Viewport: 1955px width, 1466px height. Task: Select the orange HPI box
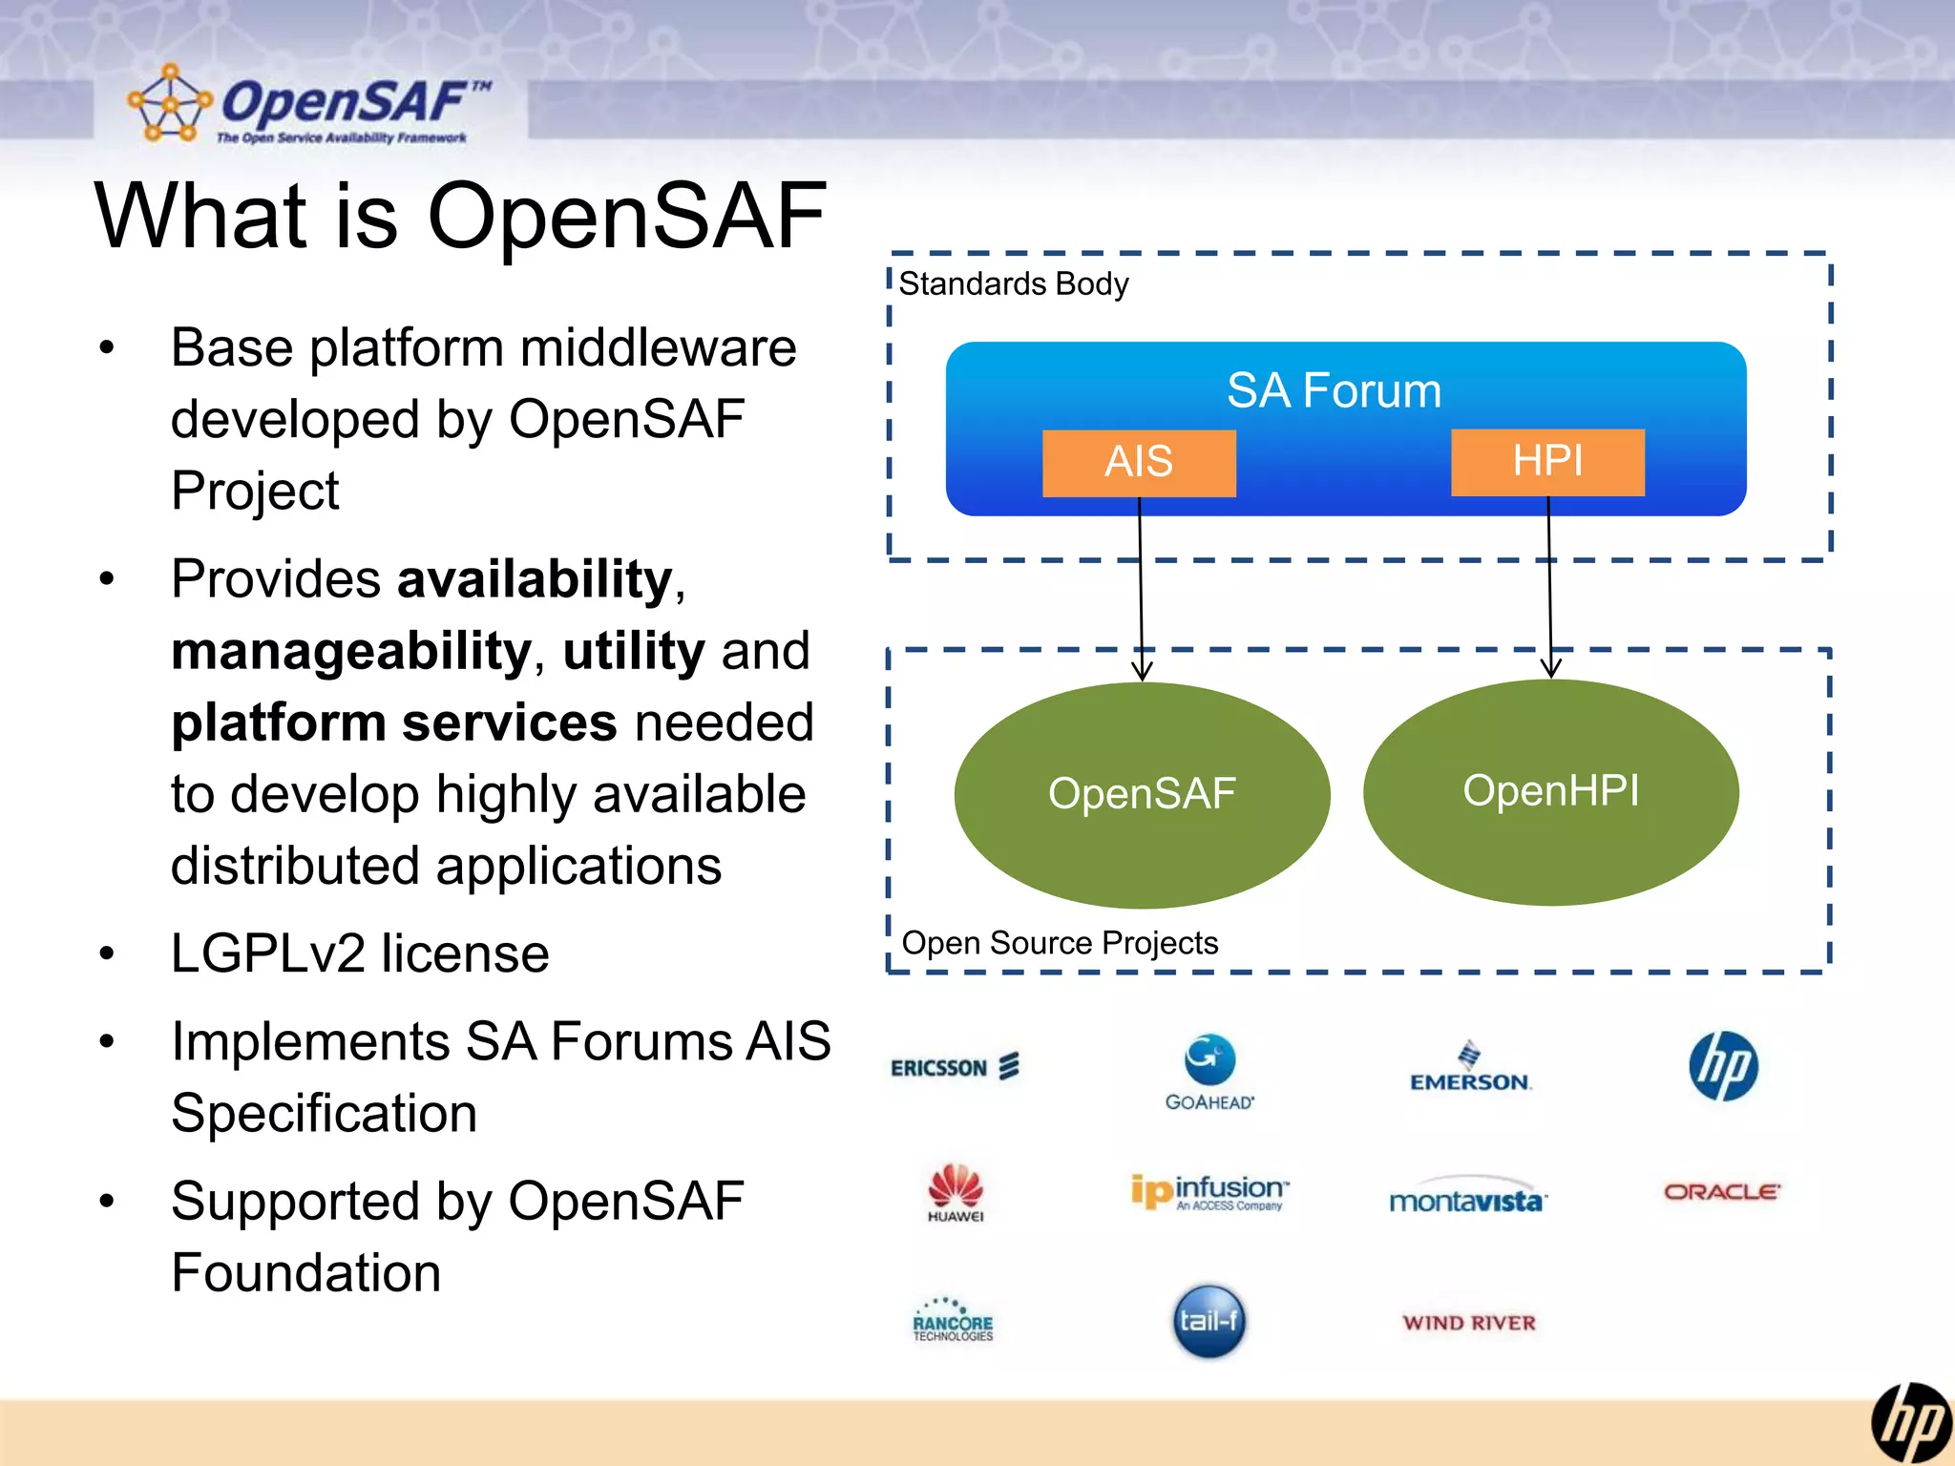1547,462
